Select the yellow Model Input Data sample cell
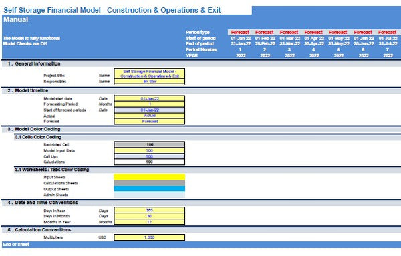Screen dimensions: 401x256 tap(149, 150)
